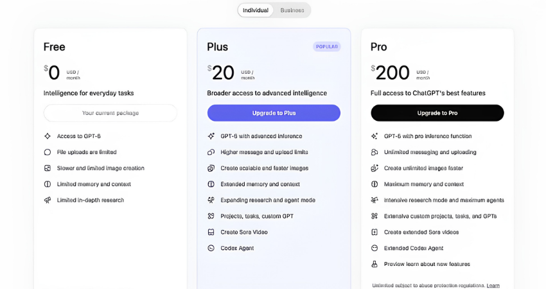Click Your current package button

pos(110,113)
